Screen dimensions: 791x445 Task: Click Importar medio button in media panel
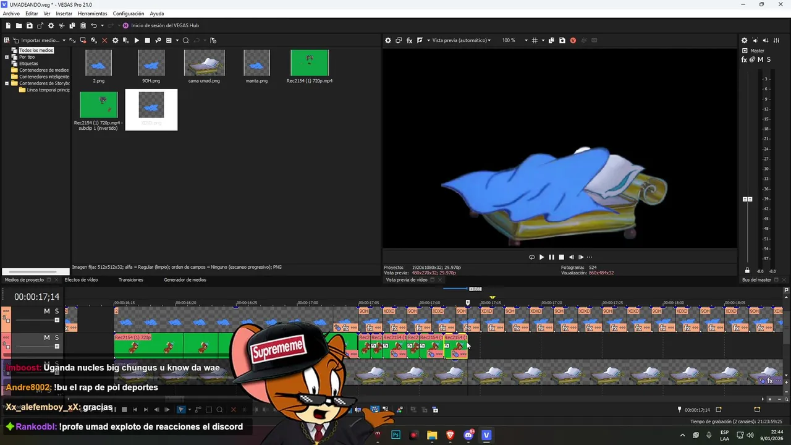click(x=36, y=40)
